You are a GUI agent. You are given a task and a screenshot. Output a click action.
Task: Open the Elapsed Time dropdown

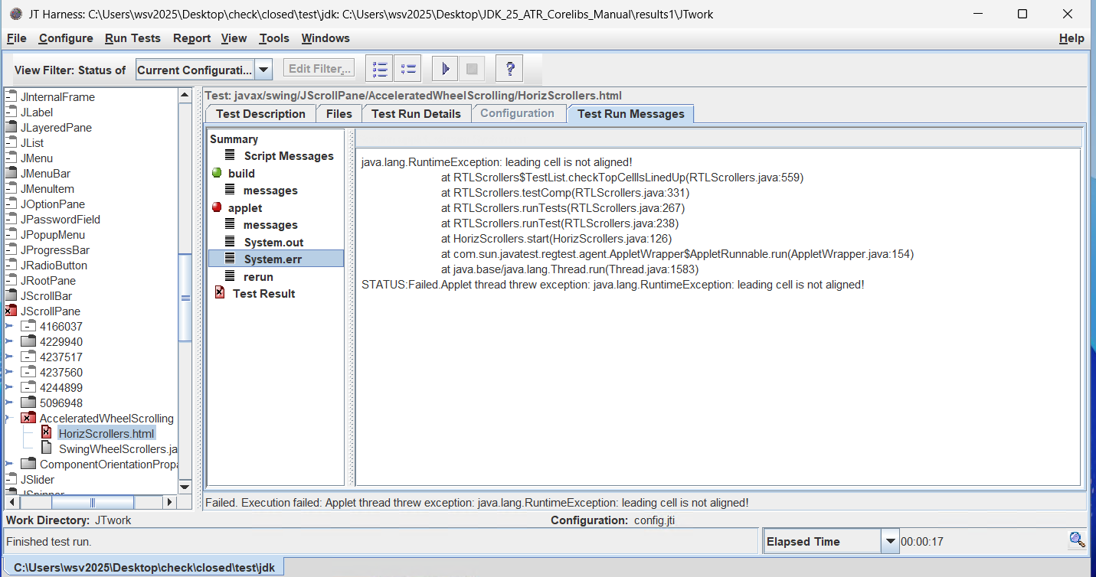click(x=889, y=542)
